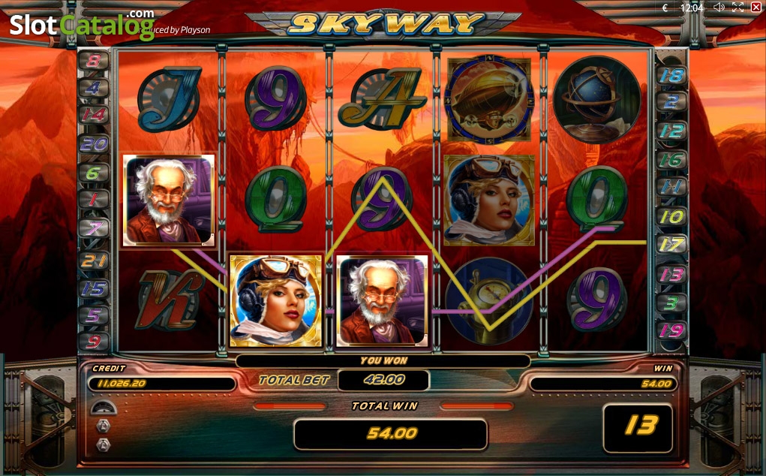Click the professor symbol on first reel
The image size is (766, 476).
tap(169, 200)
